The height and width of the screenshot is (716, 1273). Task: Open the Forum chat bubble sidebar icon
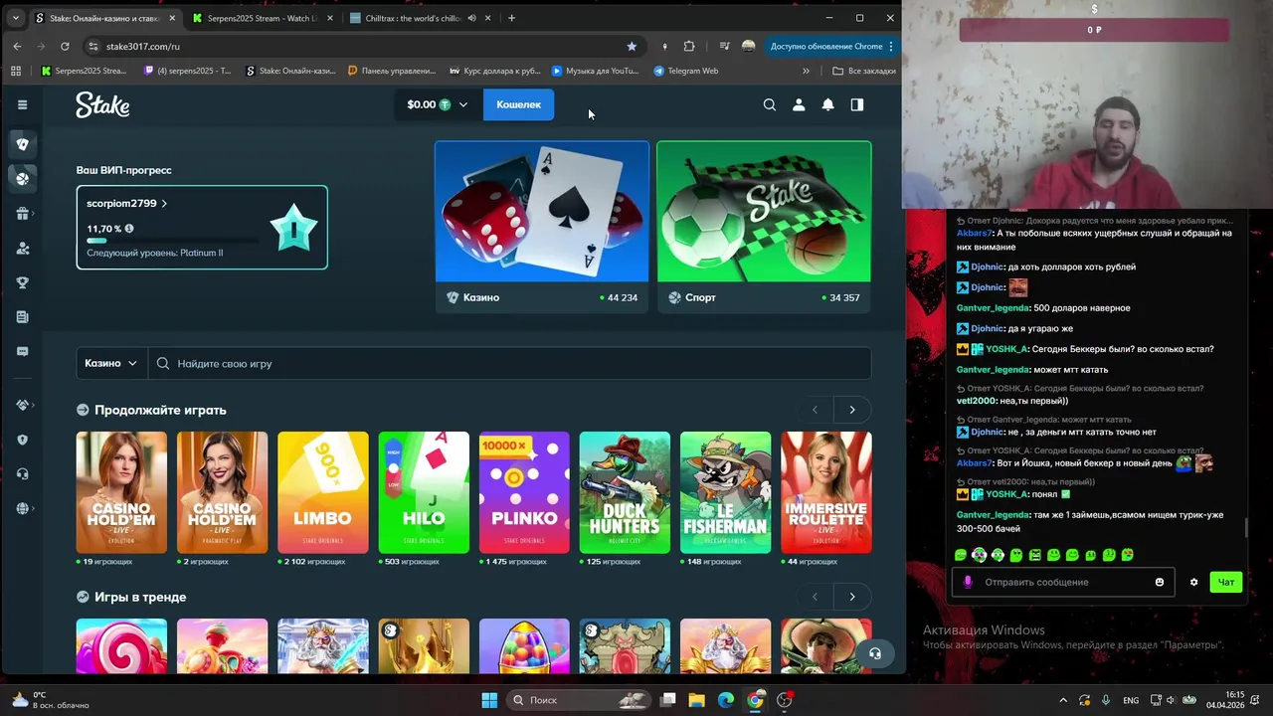tap(22, 351)
